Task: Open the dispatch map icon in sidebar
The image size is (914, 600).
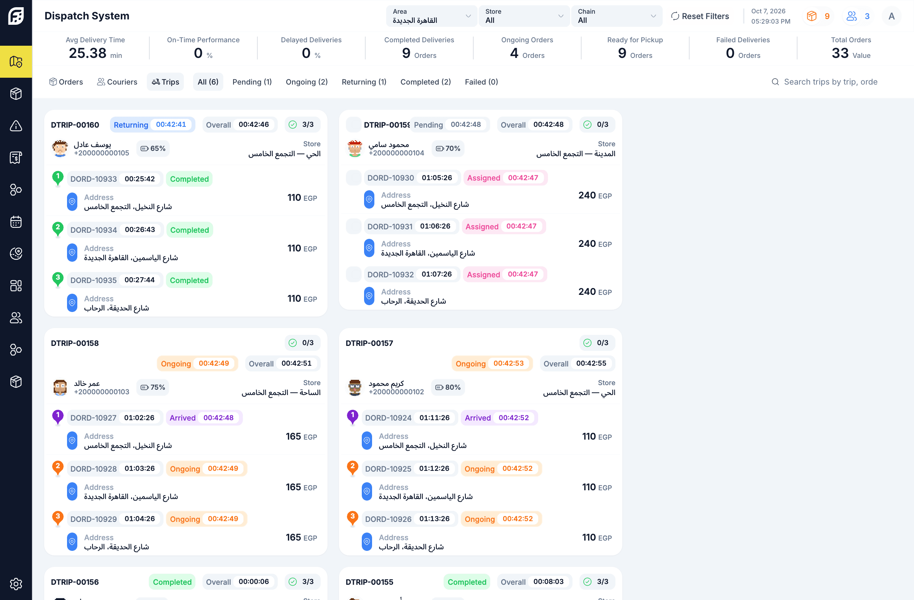Action: click(x=16, y=61)
